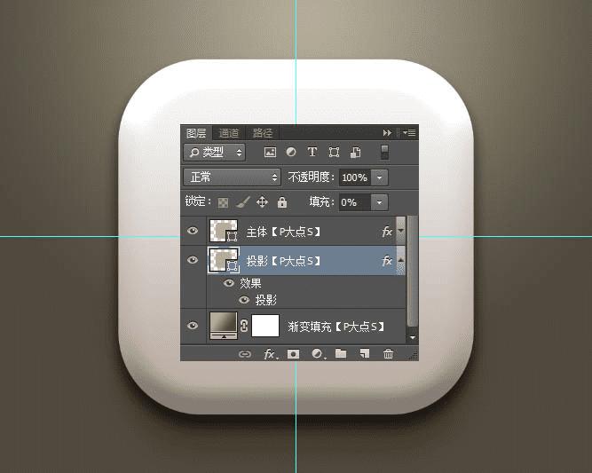
Task: Click the link layers icon
Action: pyautogui.click(x=245, y=354)
